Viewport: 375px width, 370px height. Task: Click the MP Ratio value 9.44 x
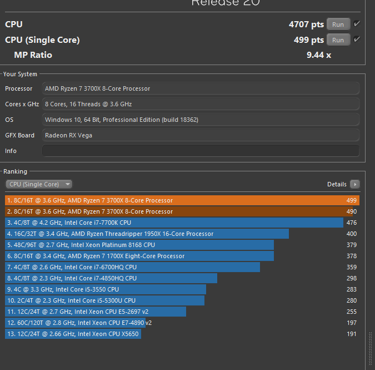point(319,55)
